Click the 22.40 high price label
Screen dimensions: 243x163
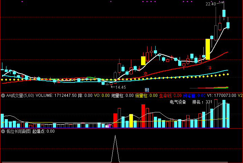click(211, 4)
